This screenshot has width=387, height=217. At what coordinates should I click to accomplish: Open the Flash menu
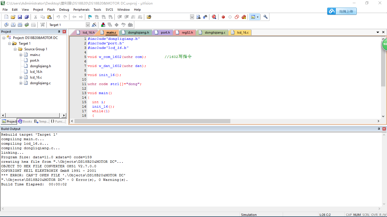point(51,10)
